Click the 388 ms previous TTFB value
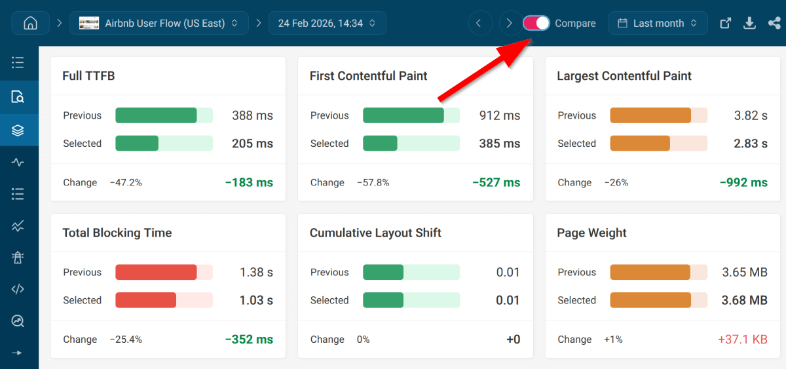Viewport: 786px width, 369px height. click(x=252, y=115)
